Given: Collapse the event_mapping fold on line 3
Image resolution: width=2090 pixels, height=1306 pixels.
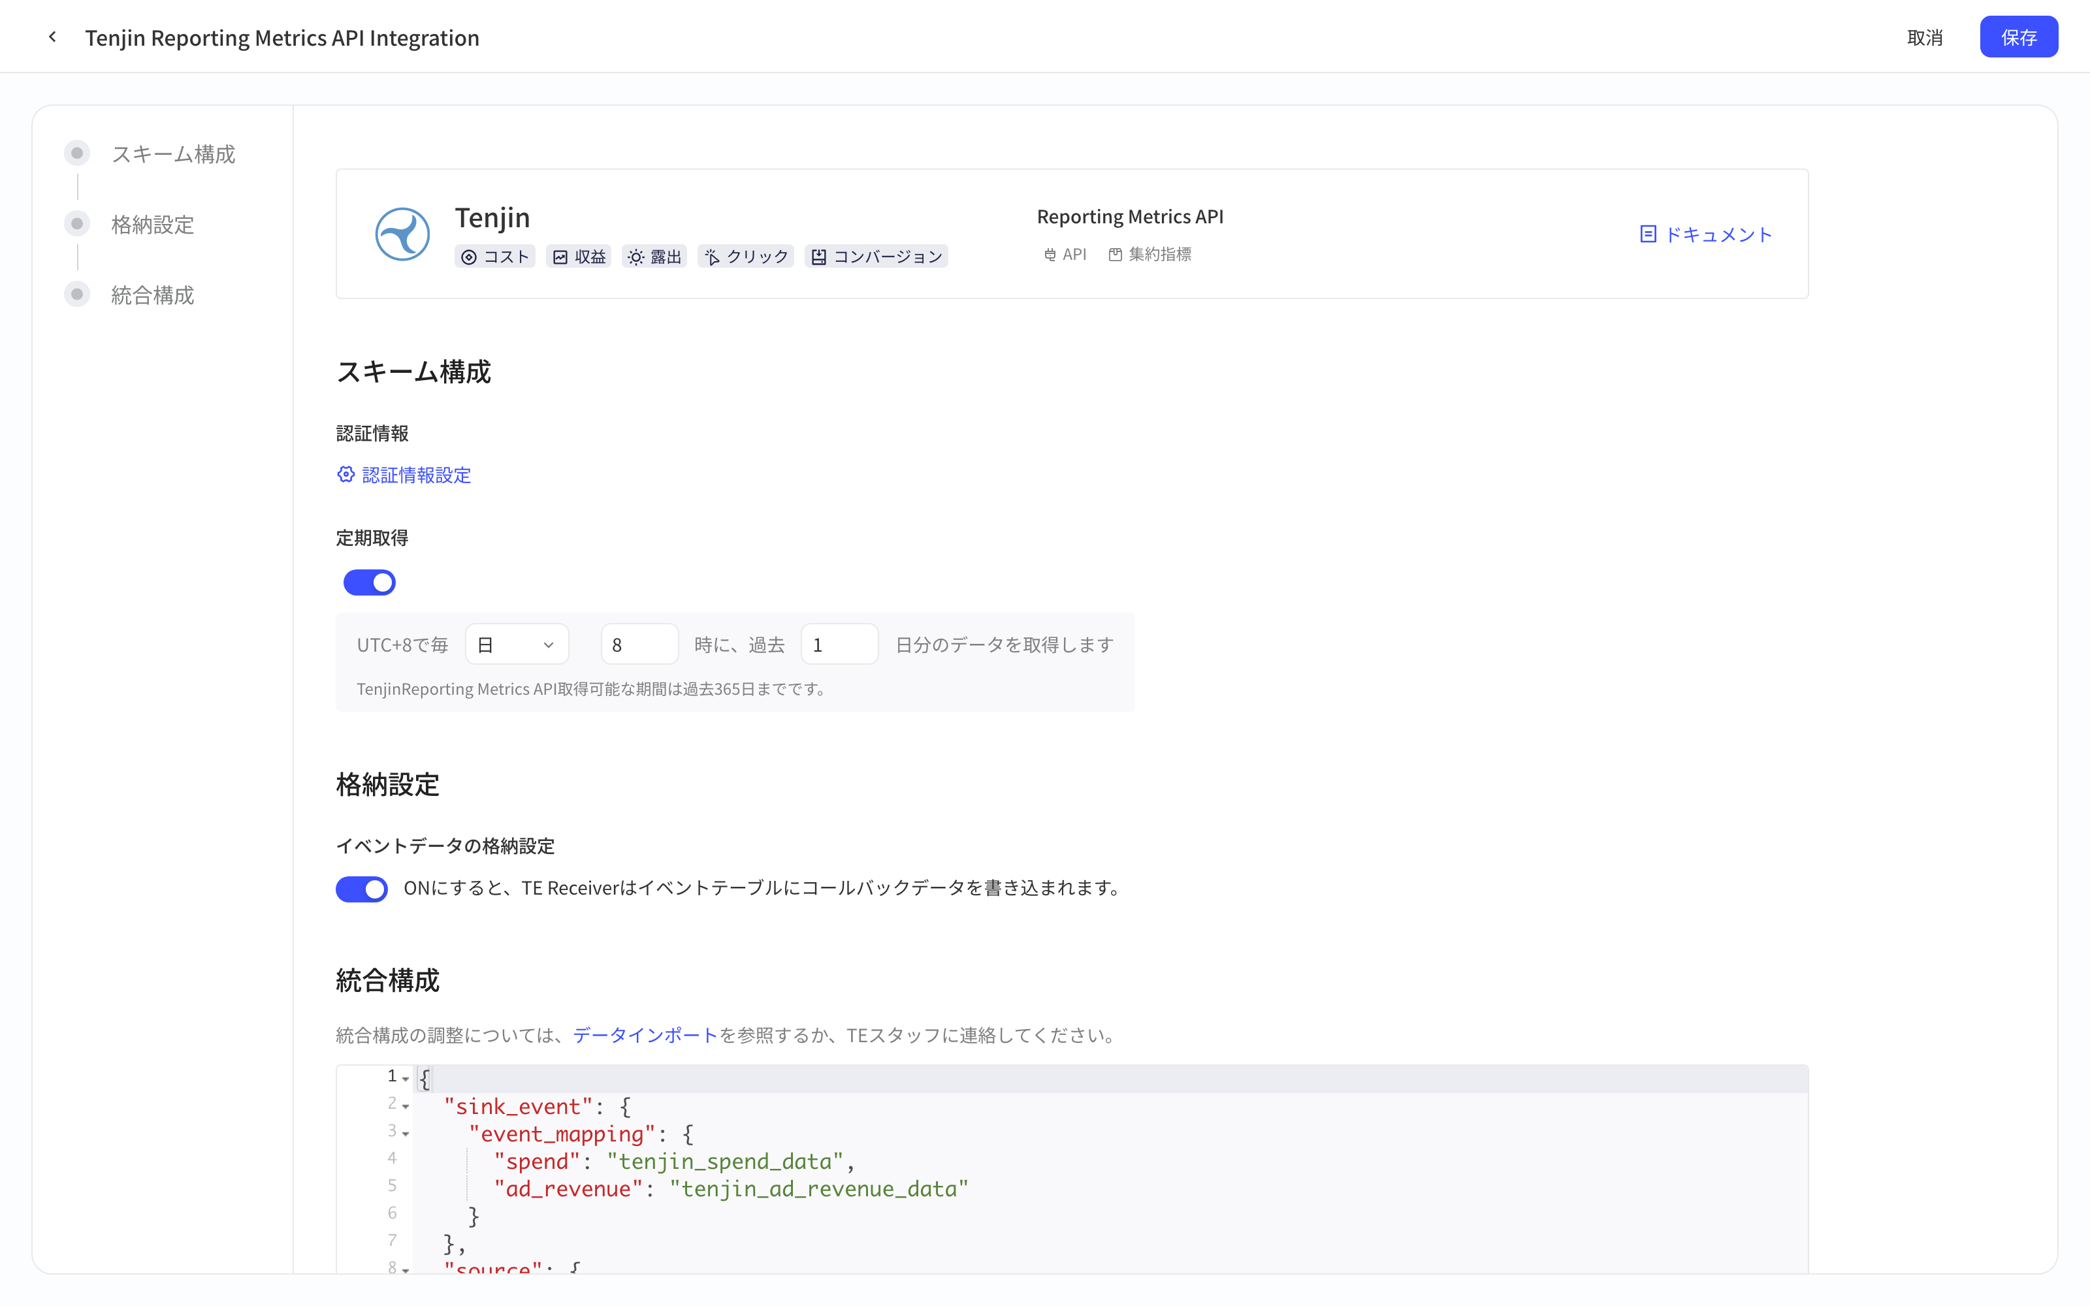Looking at the screenshot, I should point(405,1134).
